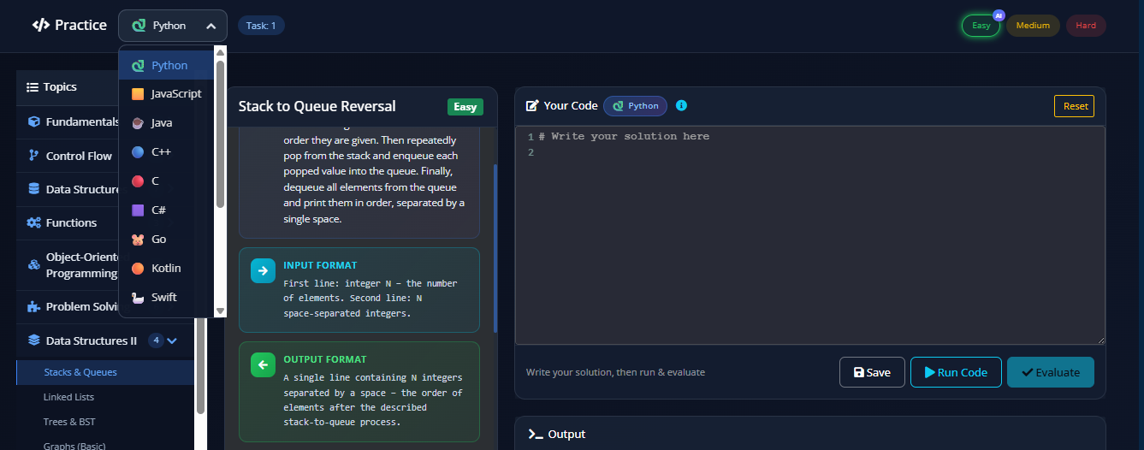This screenshot has width=1144, height=450.
Task: Select Python in the language list
Action: tap(167, 65)
